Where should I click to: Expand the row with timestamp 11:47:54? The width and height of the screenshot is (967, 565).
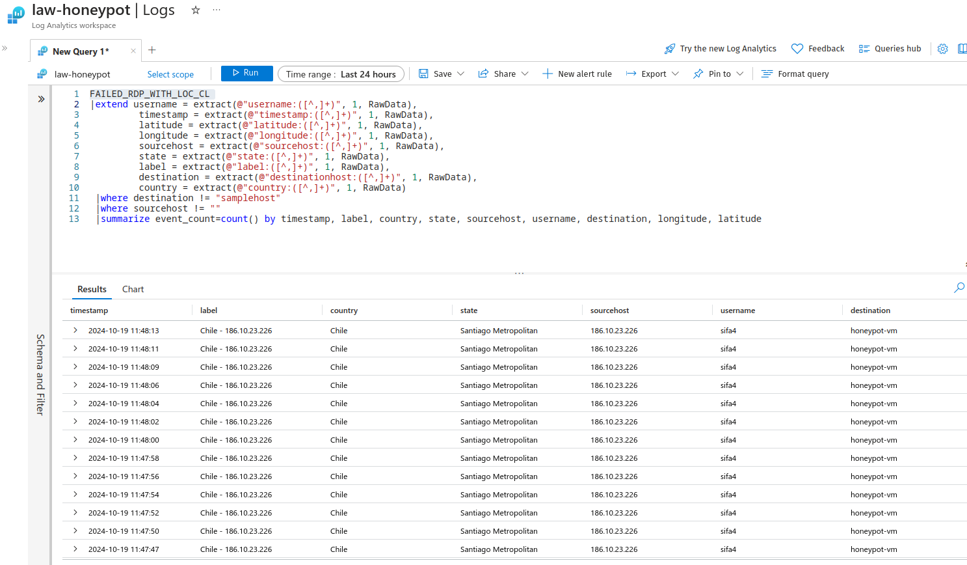[75, 494]
